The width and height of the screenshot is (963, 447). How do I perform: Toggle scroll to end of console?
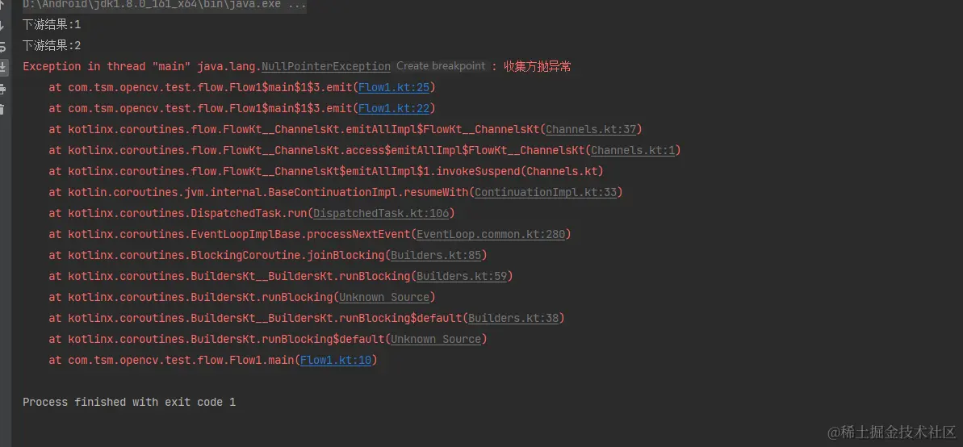pyautogui.click(x=2, y=67)
